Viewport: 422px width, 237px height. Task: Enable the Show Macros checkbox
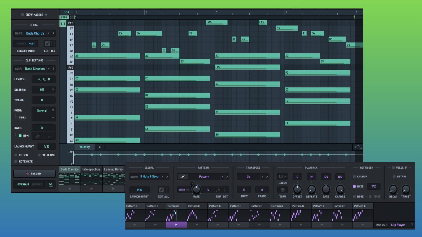tap(23, 15)
